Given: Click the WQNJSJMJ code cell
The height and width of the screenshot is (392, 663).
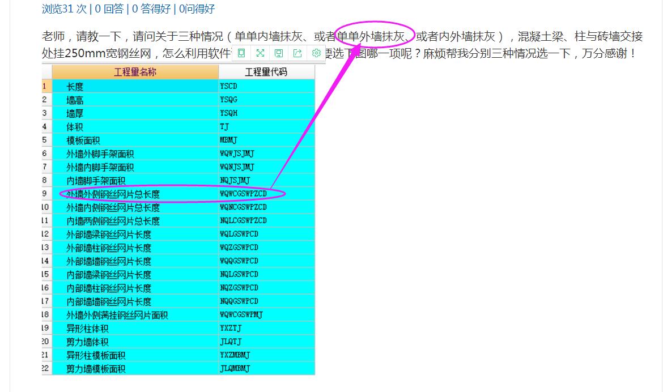Looking at the screenshot, I should click(x=266, y=168).
